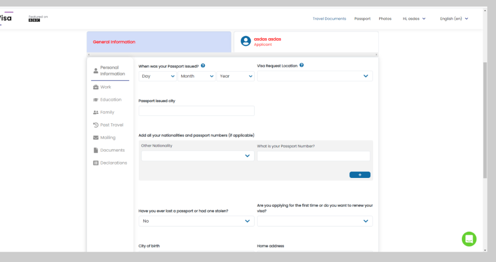
Task: Expand the Hi, asdas account menu
Action: coord(414,19)
